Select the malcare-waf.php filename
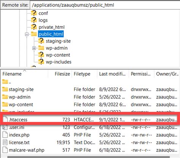Image resolution: width=180 pixels, height=158 pixels. pyautogui.click(x=27, y=150)
